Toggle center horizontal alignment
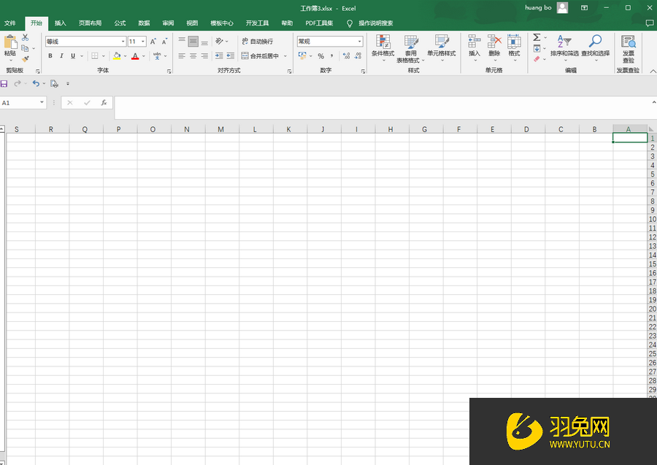The height and width of the screenshot is (465, 657). click(x=193, y=55)
